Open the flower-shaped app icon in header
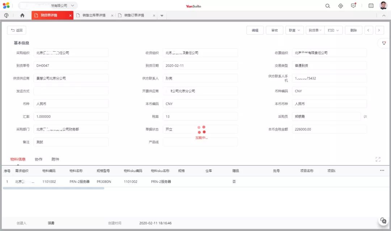391x231 pixels. pyautogui.click(x=340, y=6)
